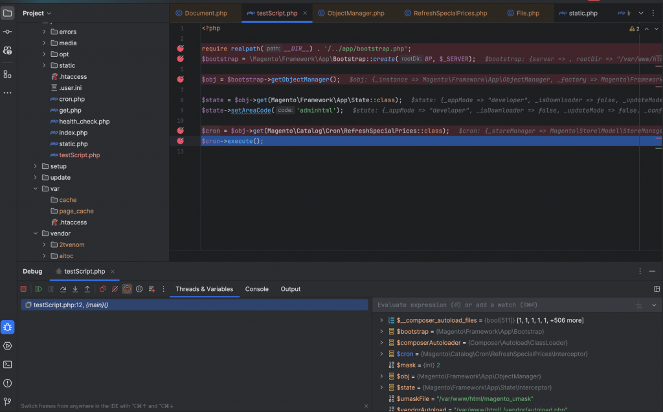663x412 pixels.
Task: Open View Breakpoints dialog
Action: [102, 289]
